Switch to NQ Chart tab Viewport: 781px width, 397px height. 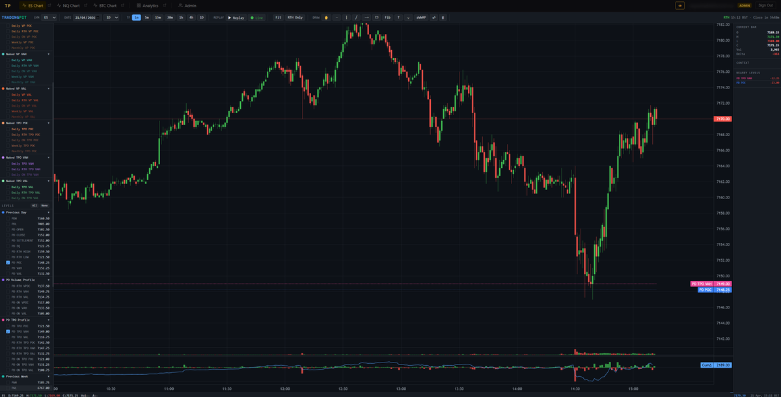(68, 5)
